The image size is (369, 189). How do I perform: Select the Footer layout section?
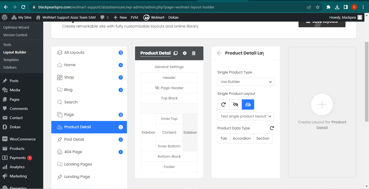(169, 167)
